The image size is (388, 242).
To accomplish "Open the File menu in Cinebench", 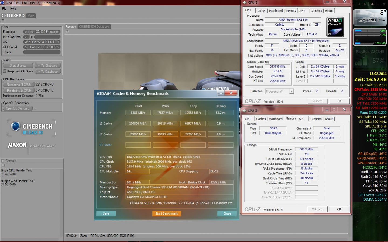I will pos(4,9).
